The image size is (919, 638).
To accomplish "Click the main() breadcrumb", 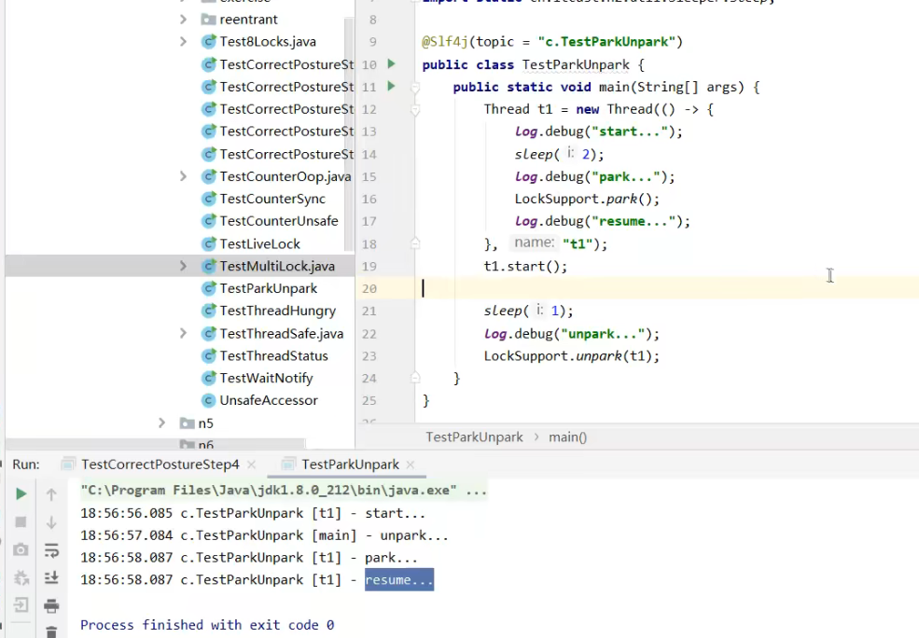I will click(567, 437).
